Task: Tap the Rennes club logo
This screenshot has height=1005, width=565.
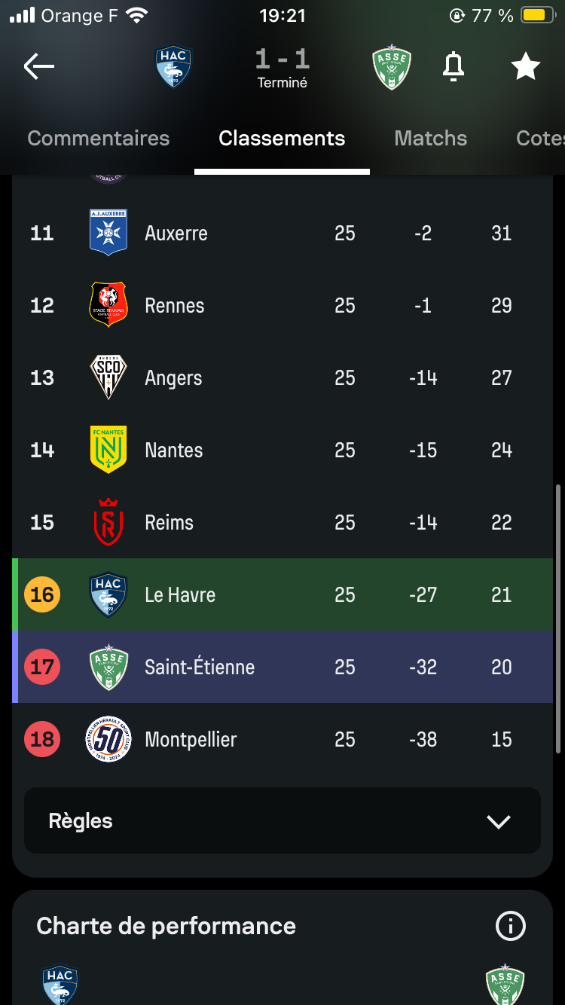Action: (x=108, y=305)
